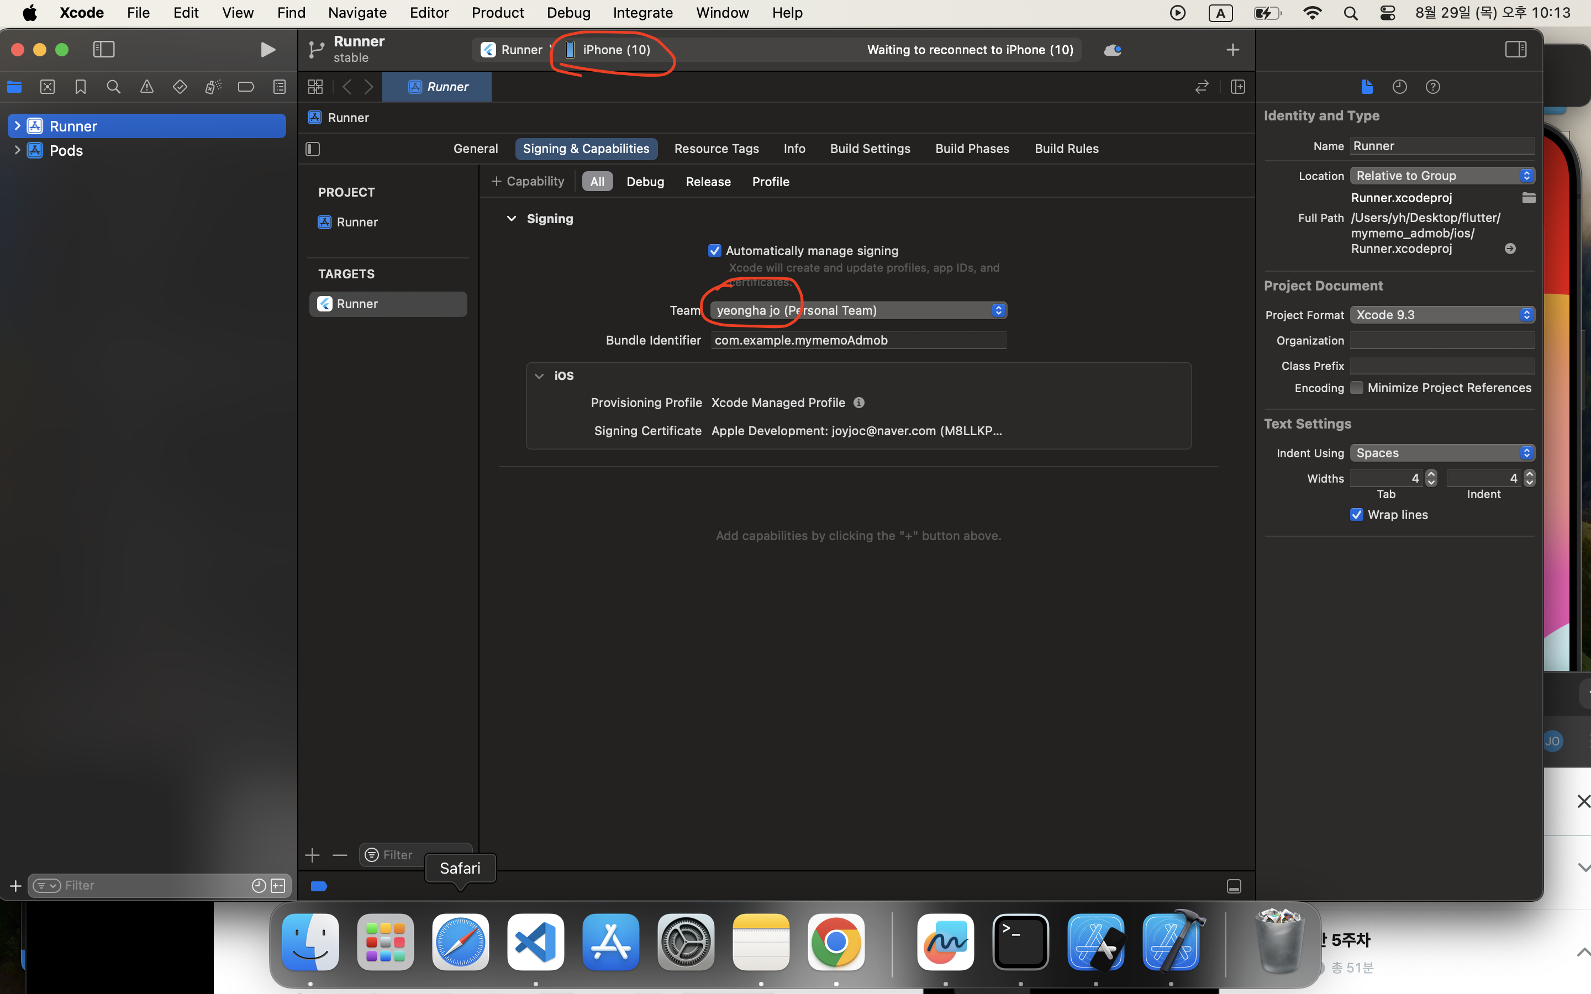The height and width of the screenshot is (994, 1591).
Task: Click the Organization text field
Action: [1442, 341]
